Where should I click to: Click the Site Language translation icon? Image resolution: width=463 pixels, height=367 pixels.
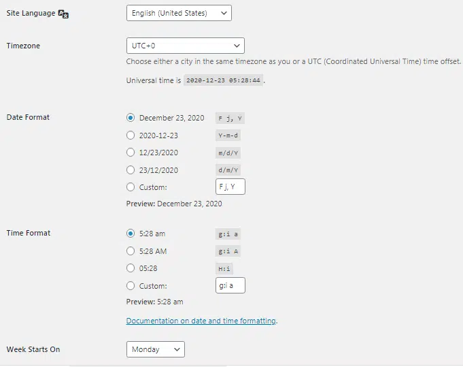click(63, 14)
